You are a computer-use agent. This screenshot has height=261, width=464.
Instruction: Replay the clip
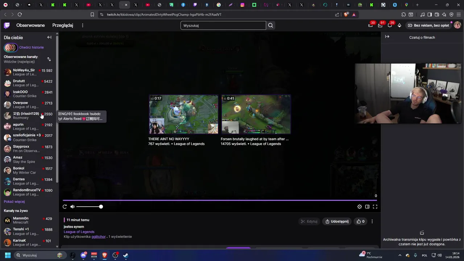[65, 207]
